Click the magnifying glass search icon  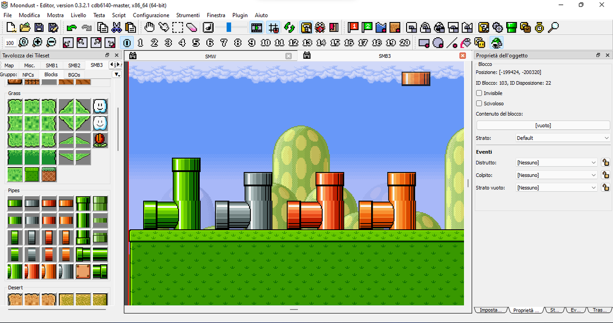553,28
